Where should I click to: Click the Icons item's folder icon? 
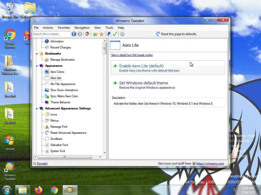[47, 115]
